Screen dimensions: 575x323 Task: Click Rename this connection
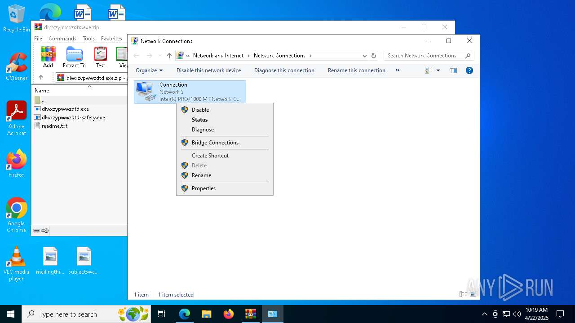pyautogui.click(x=357, y=70)
